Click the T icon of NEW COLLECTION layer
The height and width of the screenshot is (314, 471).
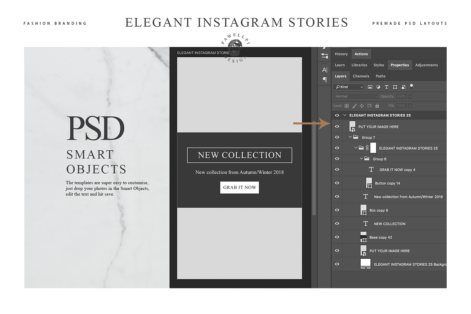366,223
